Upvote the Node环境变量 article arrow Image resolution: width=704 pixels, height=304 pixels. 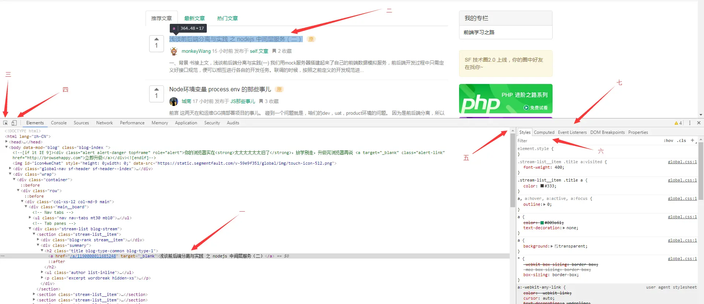click(157, 89)
